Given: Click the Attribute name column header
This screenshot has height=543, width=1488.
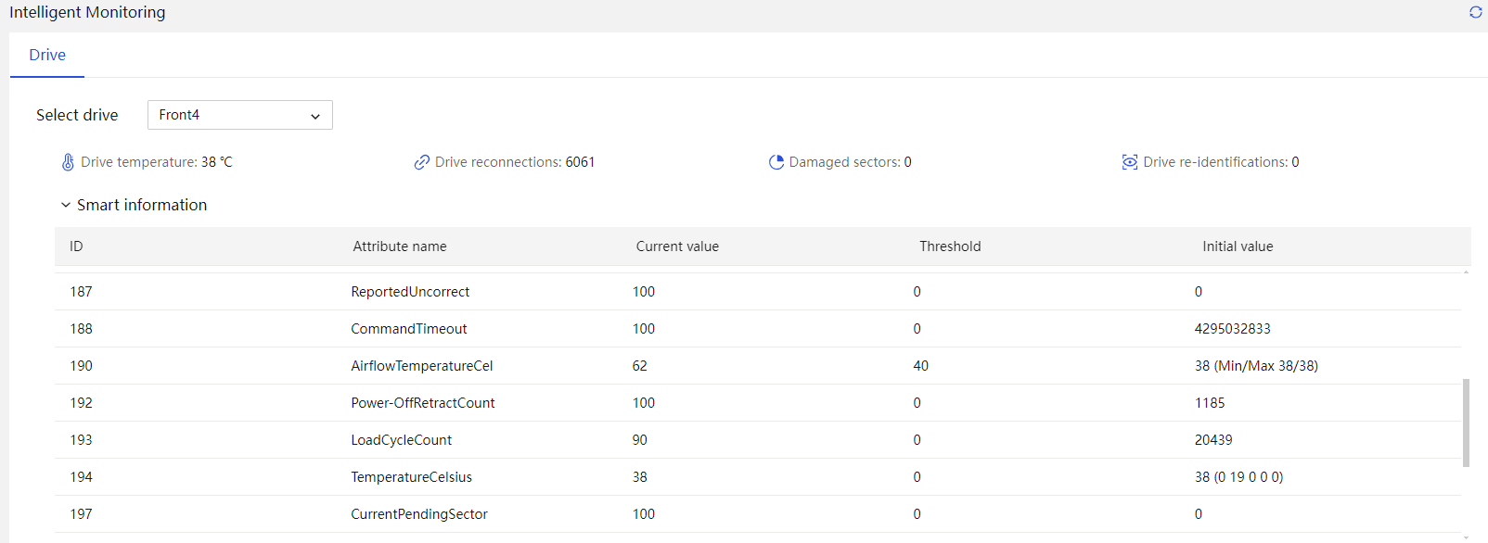Looking at the screenshot, I should (400, 246).
